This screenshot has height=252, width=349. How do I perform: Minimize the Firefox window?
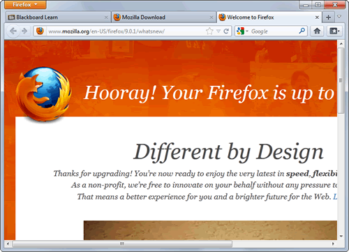[x=306, y=5]
